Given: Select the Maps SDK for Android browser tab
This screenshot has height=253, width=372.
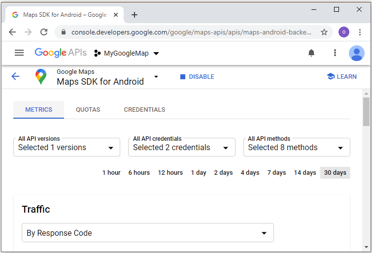Looking at the screenshot, I should click(x=65, y=15).
